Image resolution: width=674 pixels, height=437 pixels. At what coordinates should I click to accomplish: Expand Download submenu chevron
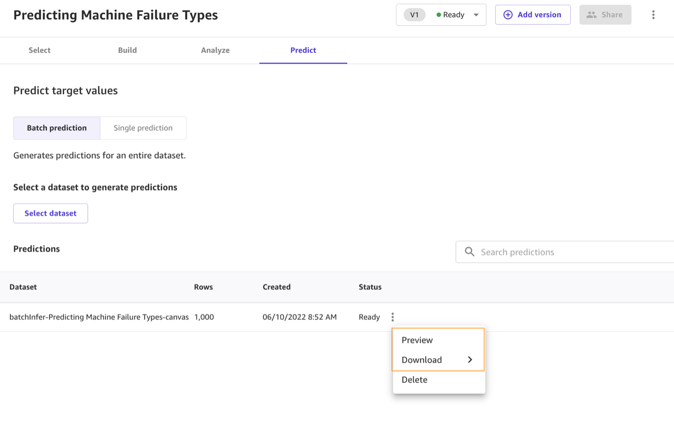[470, 360]
